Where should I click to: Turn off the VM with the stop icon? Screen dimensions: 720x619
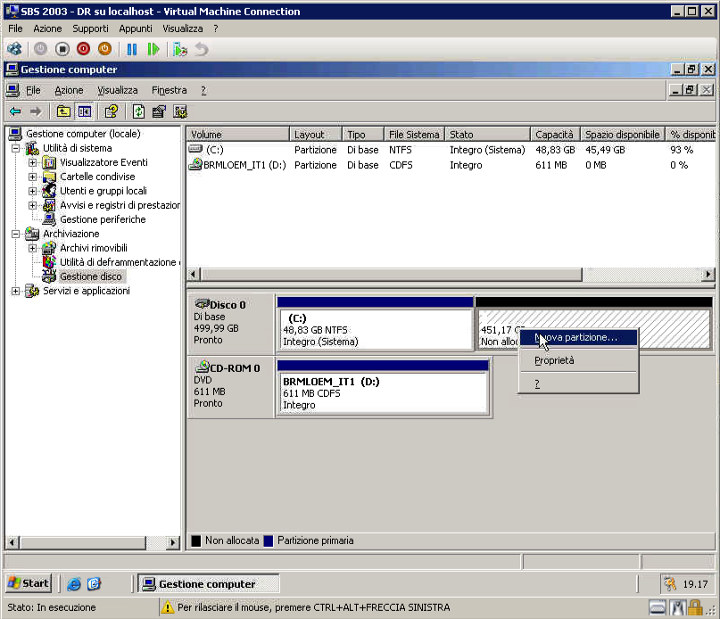click(x=62, y=49)
